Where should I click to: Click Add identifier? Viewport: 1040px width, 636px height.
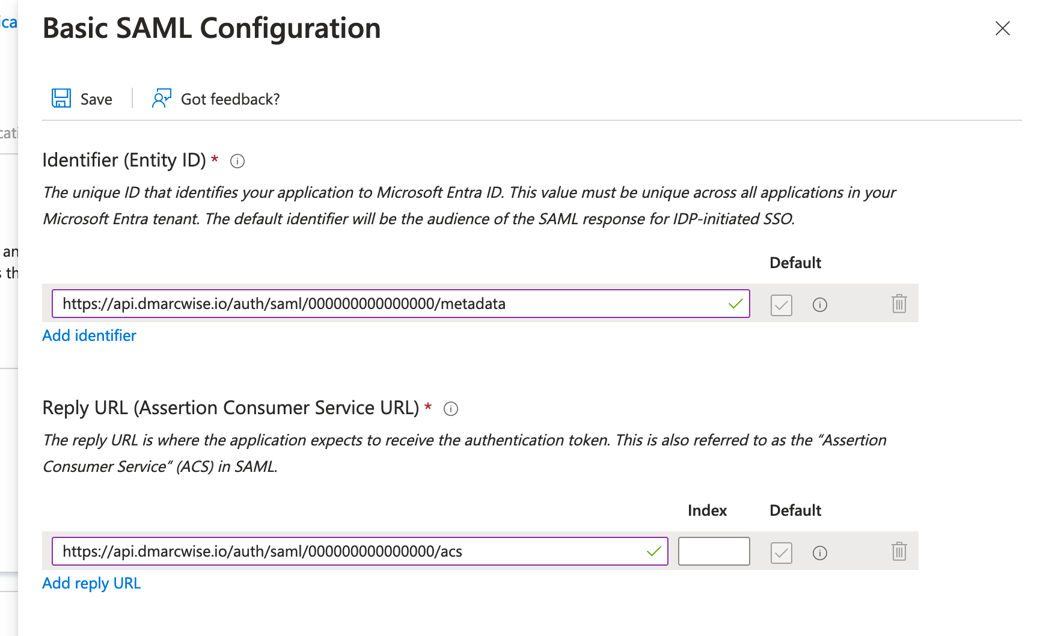tap(89, 335)
